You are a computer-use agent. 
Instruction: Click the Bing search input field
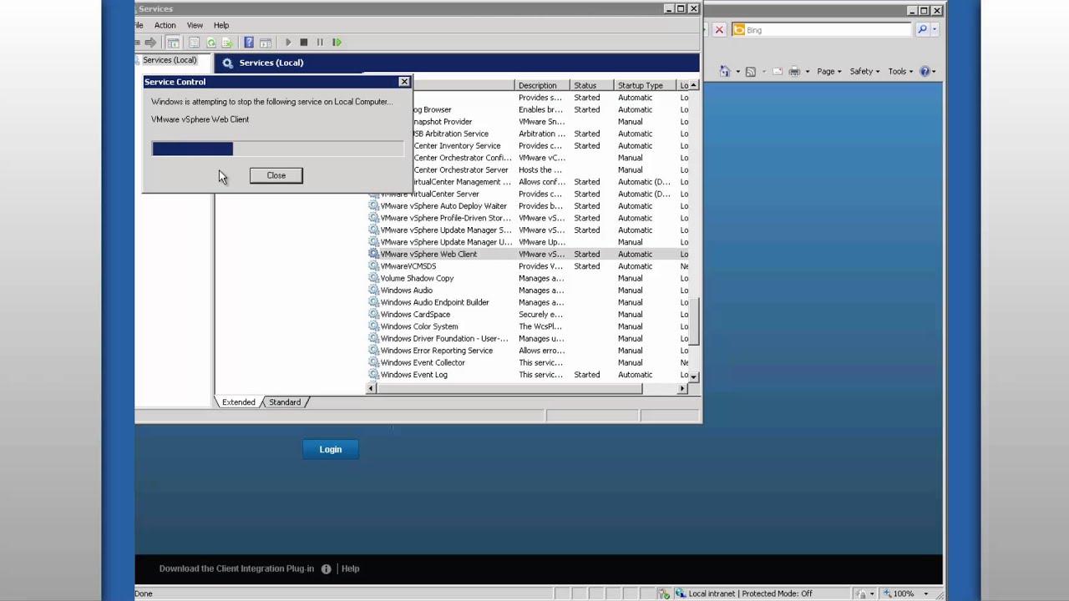pyautogui.click(x=821, y=30)
